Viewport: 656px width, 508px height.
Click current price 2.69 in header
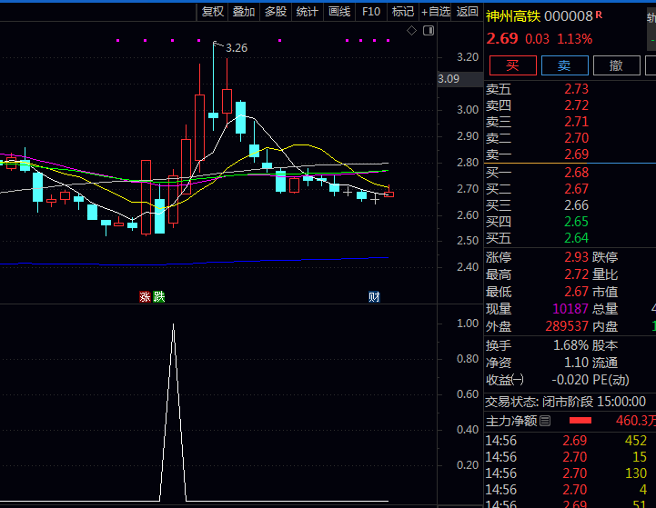coord(502,39)
